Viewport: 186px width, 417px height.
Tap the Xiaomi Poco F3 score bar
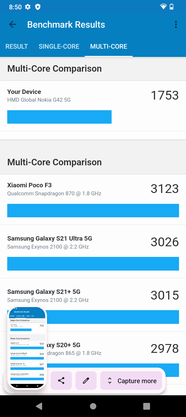click(93, 211)
